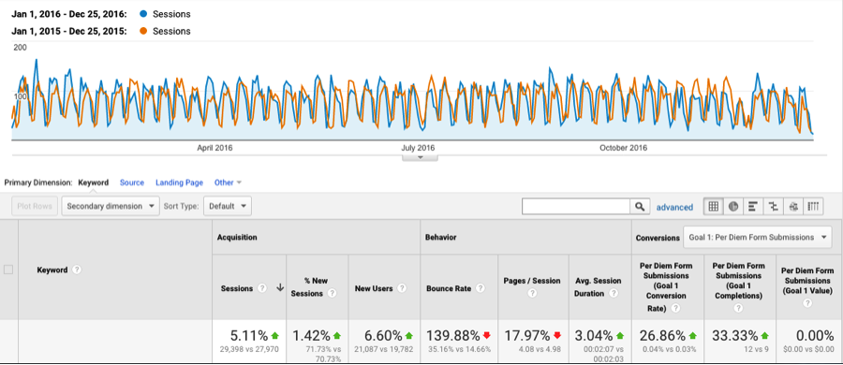843x365 pixels.
Task: Open help for Keyword column
Action: 77,270
